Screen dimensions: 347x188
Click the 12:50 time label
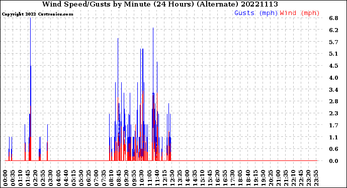point(172,178)
